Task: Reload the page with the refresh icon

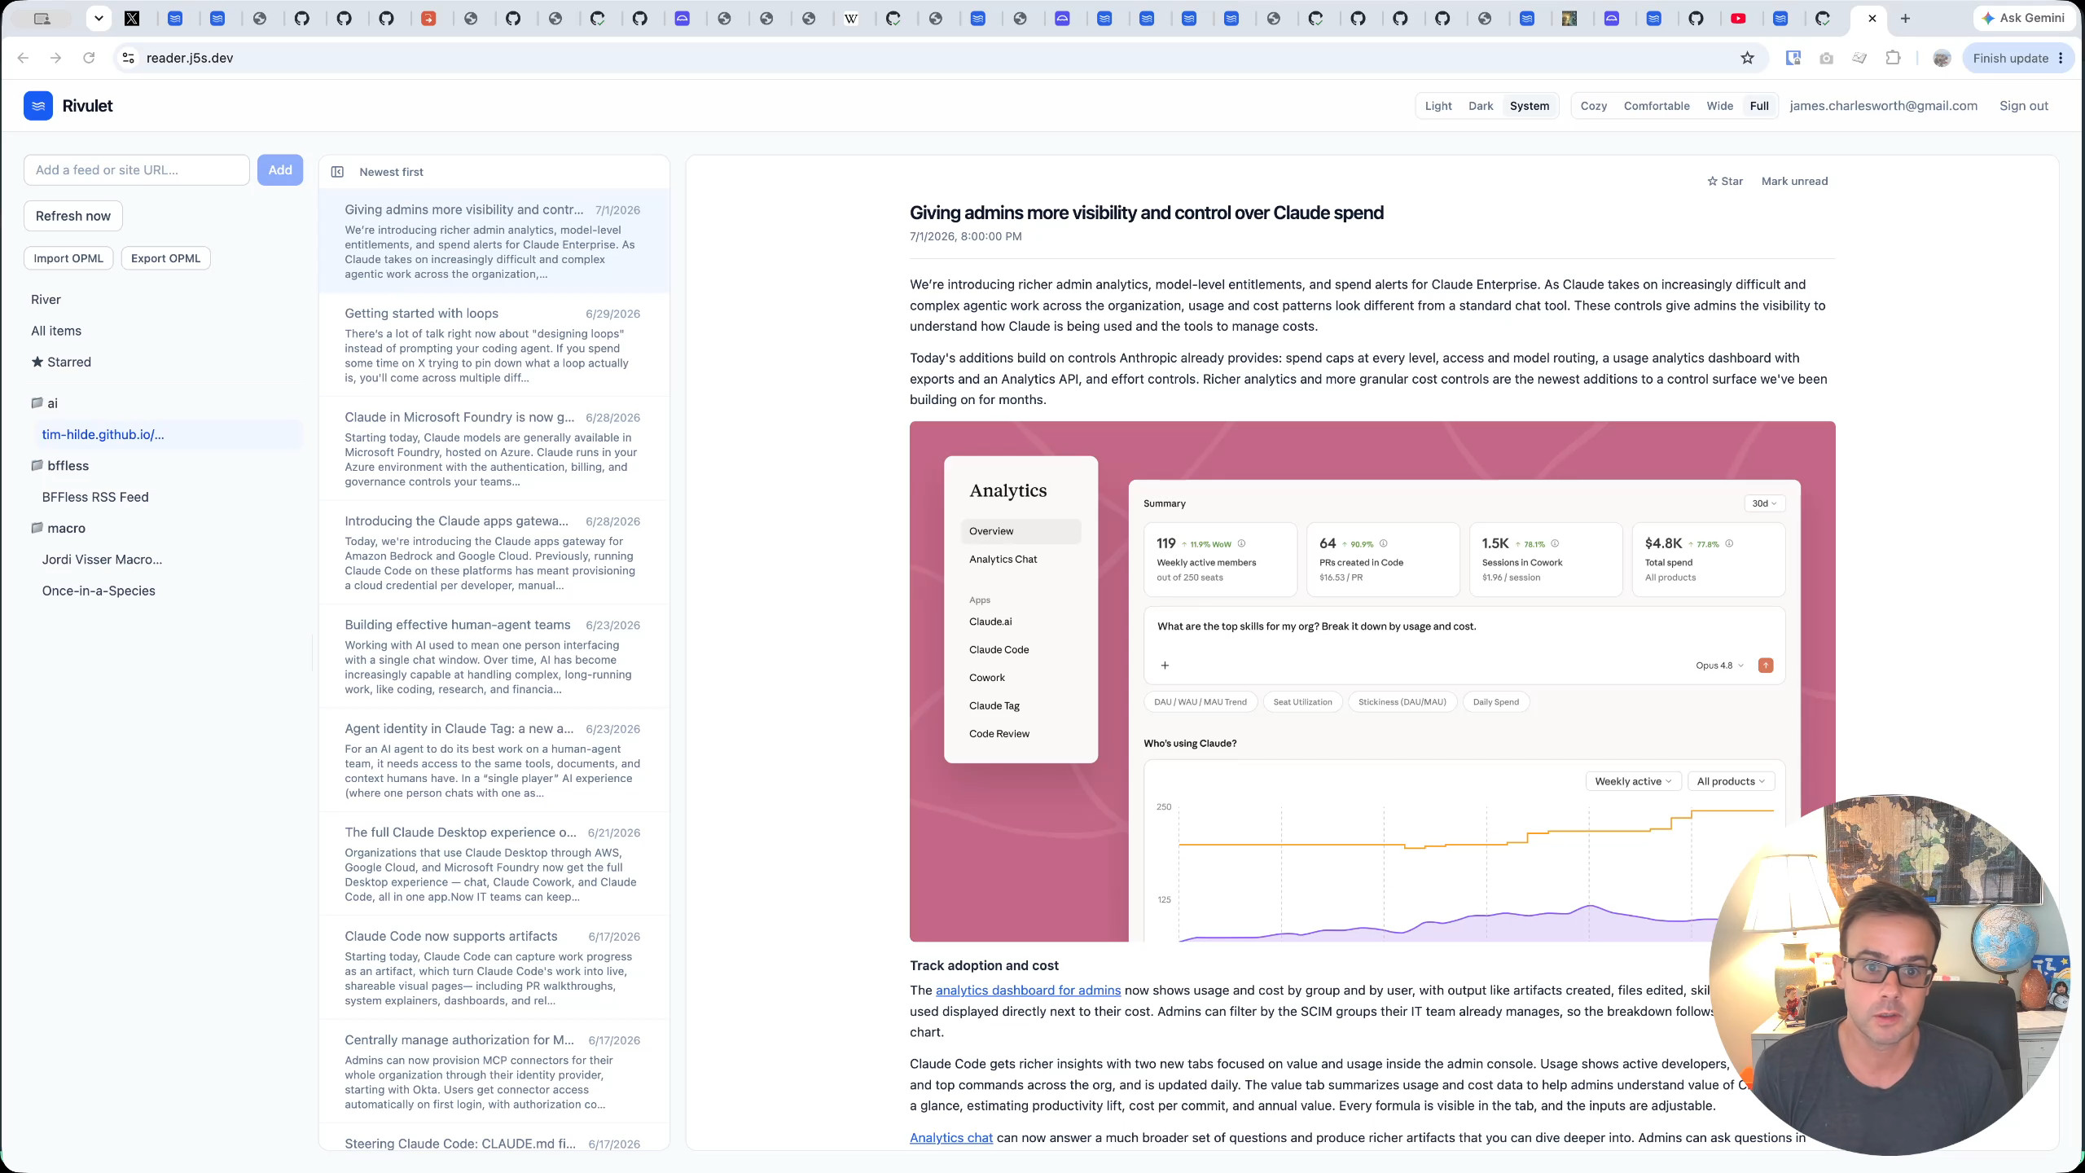Action: coord(89,58)
